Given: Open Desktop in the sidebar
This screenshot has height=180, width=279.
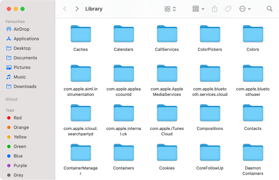Looking at the screenshot, I should click(18, 48).
